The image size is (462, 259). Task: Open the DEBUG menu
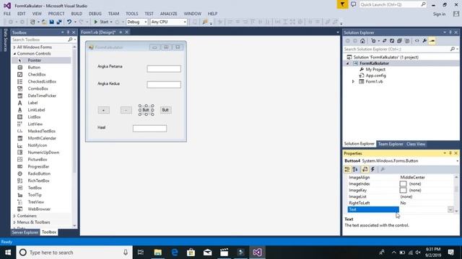point(95,14)
